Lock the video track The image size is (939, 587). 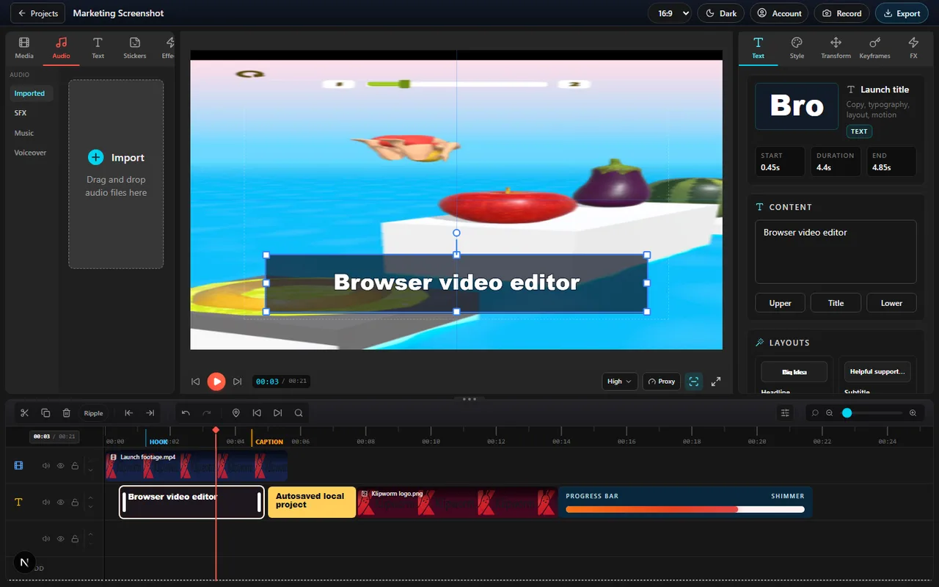pos(75,465)
